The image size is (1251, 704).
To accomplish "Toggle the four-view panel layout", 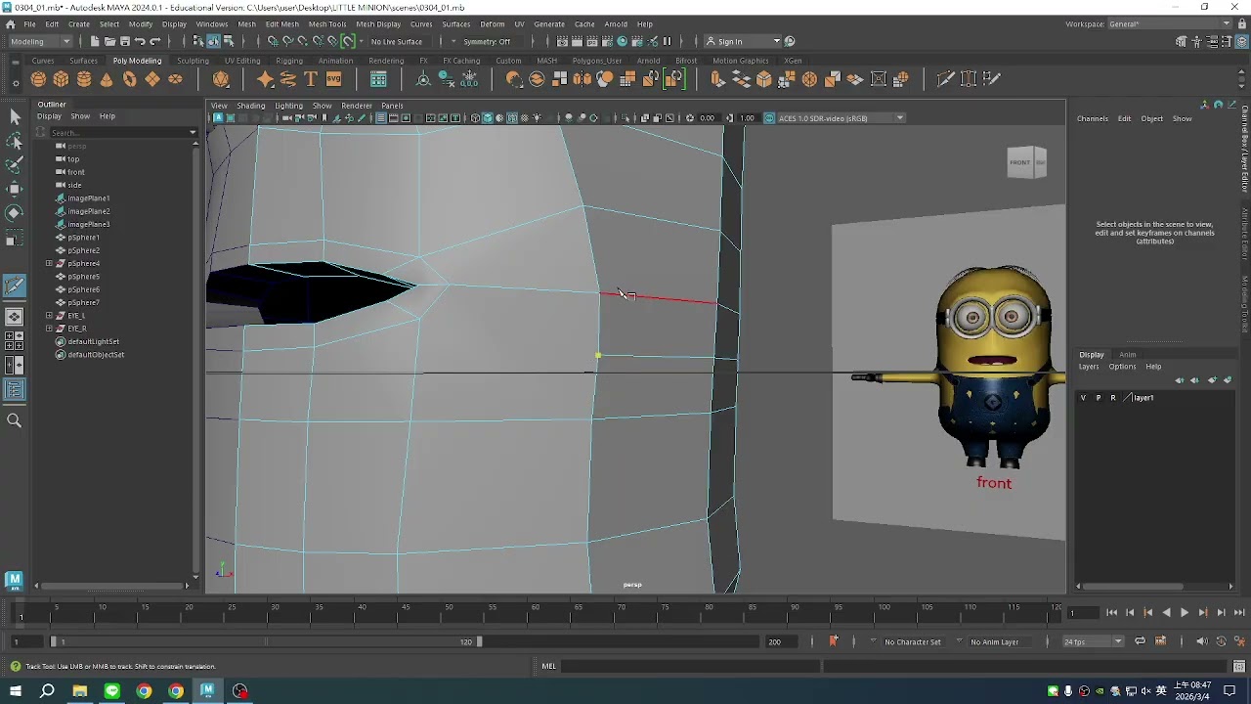I will [x=15, y=341].
